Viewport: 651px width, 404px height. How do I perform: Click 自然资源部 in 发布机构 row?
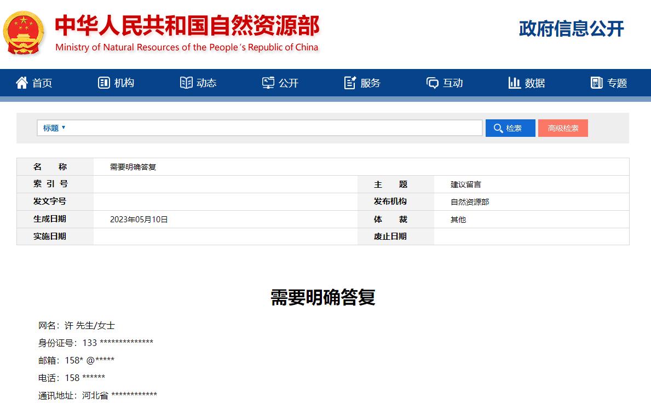(470, 202)
